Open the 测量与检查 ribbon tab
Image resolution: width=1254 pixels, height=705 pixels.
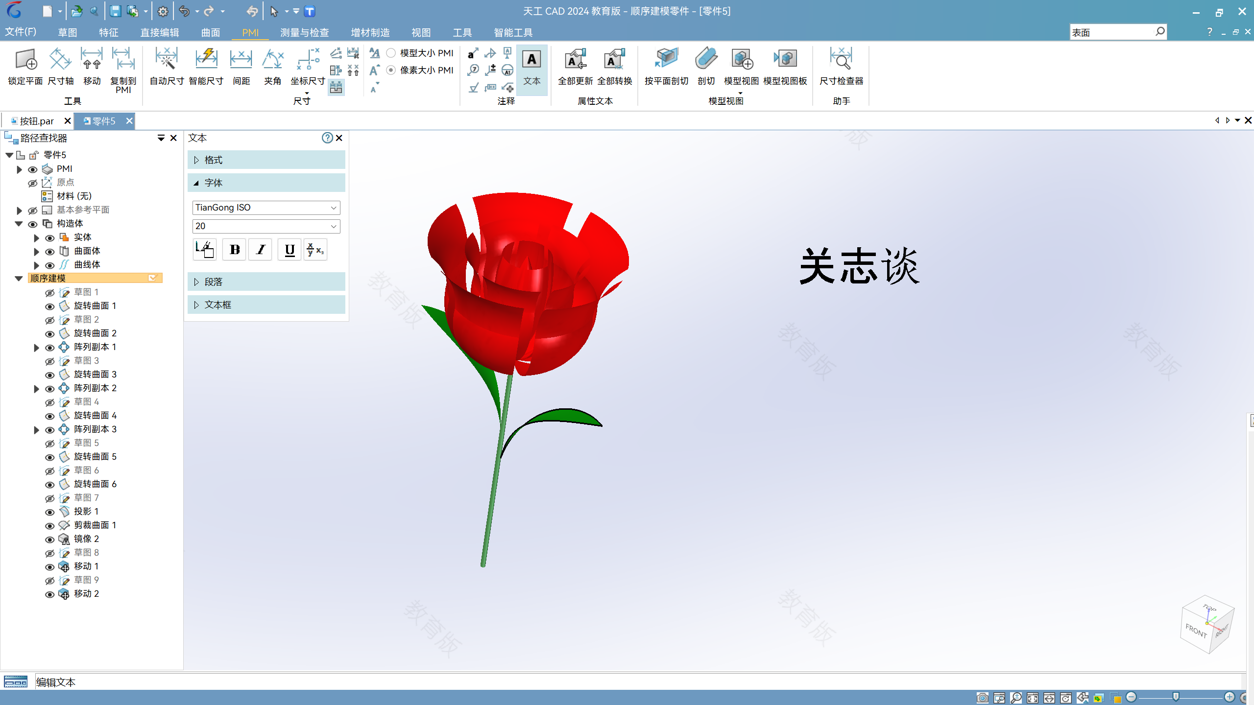[x=305, y=32]
